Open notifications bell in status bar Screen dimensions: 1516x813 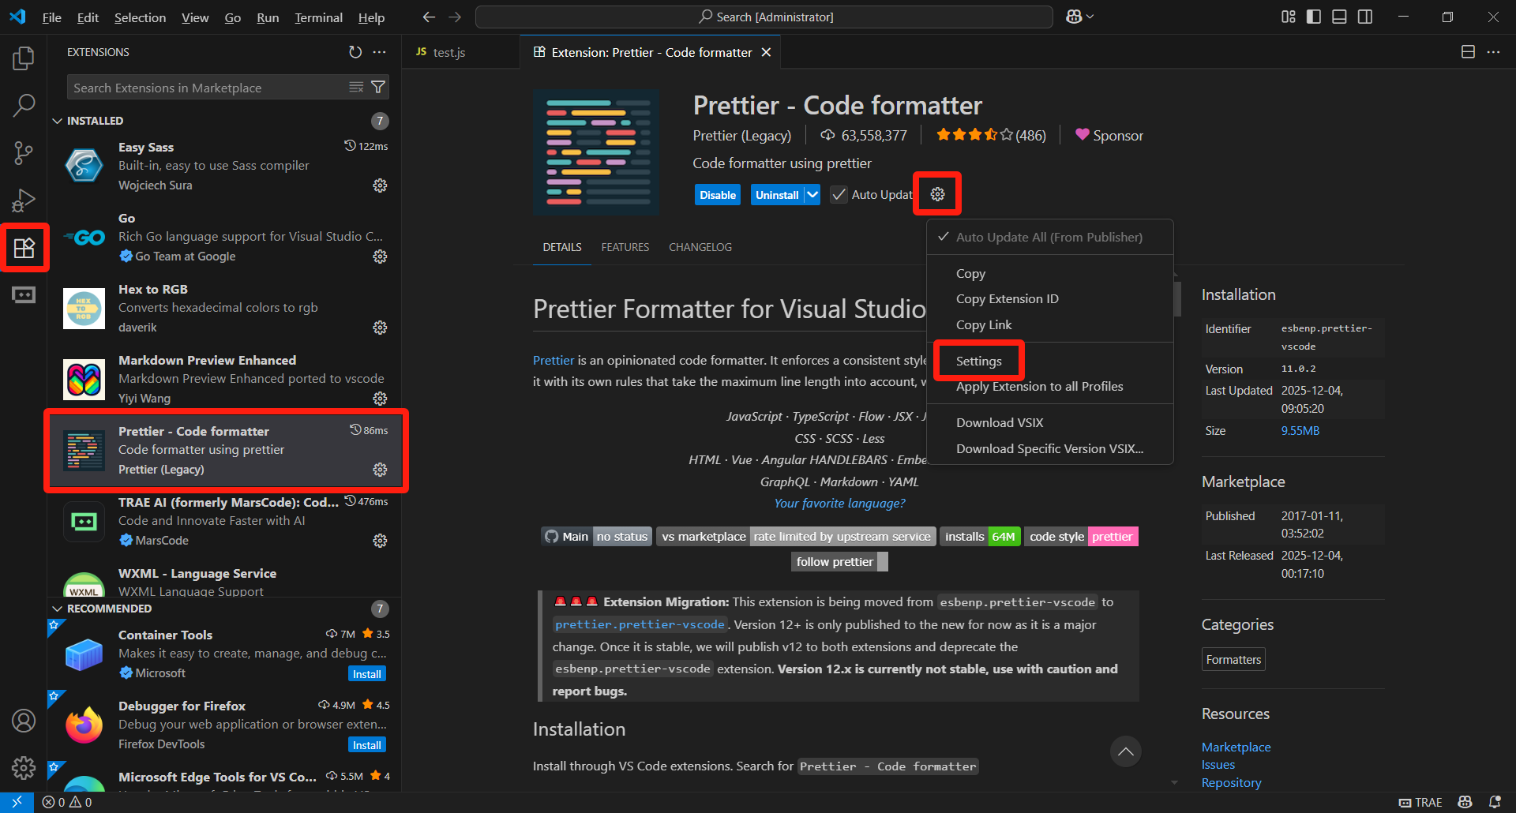1494,802
